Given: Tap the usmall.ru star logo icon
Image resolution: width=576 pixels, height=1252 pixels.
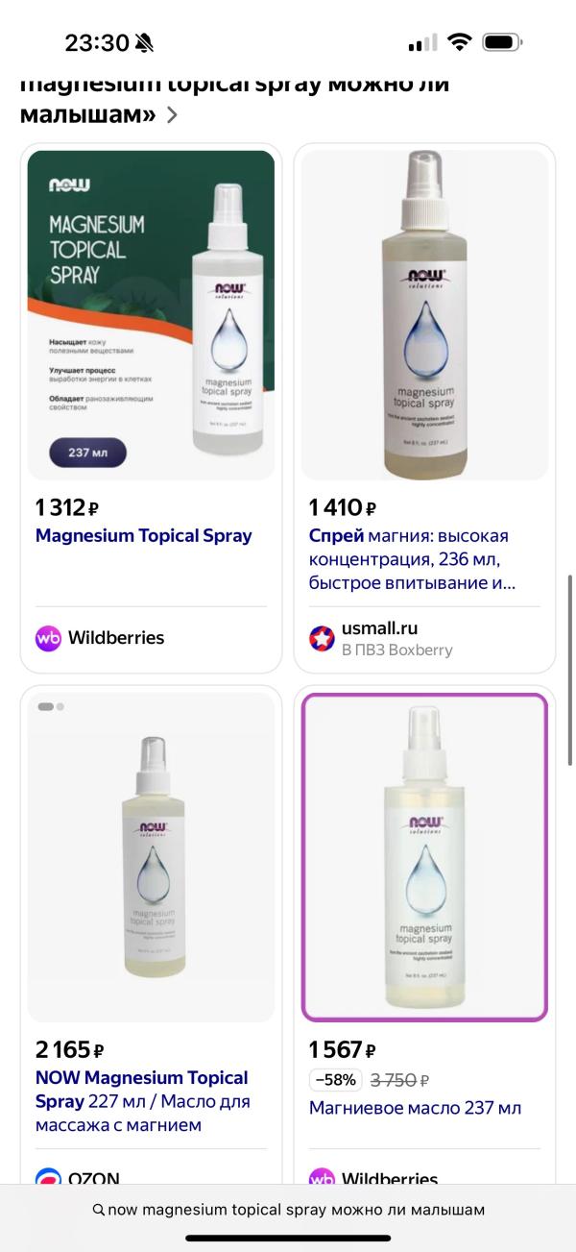Looking at the screenshot, I should point(322,638).
